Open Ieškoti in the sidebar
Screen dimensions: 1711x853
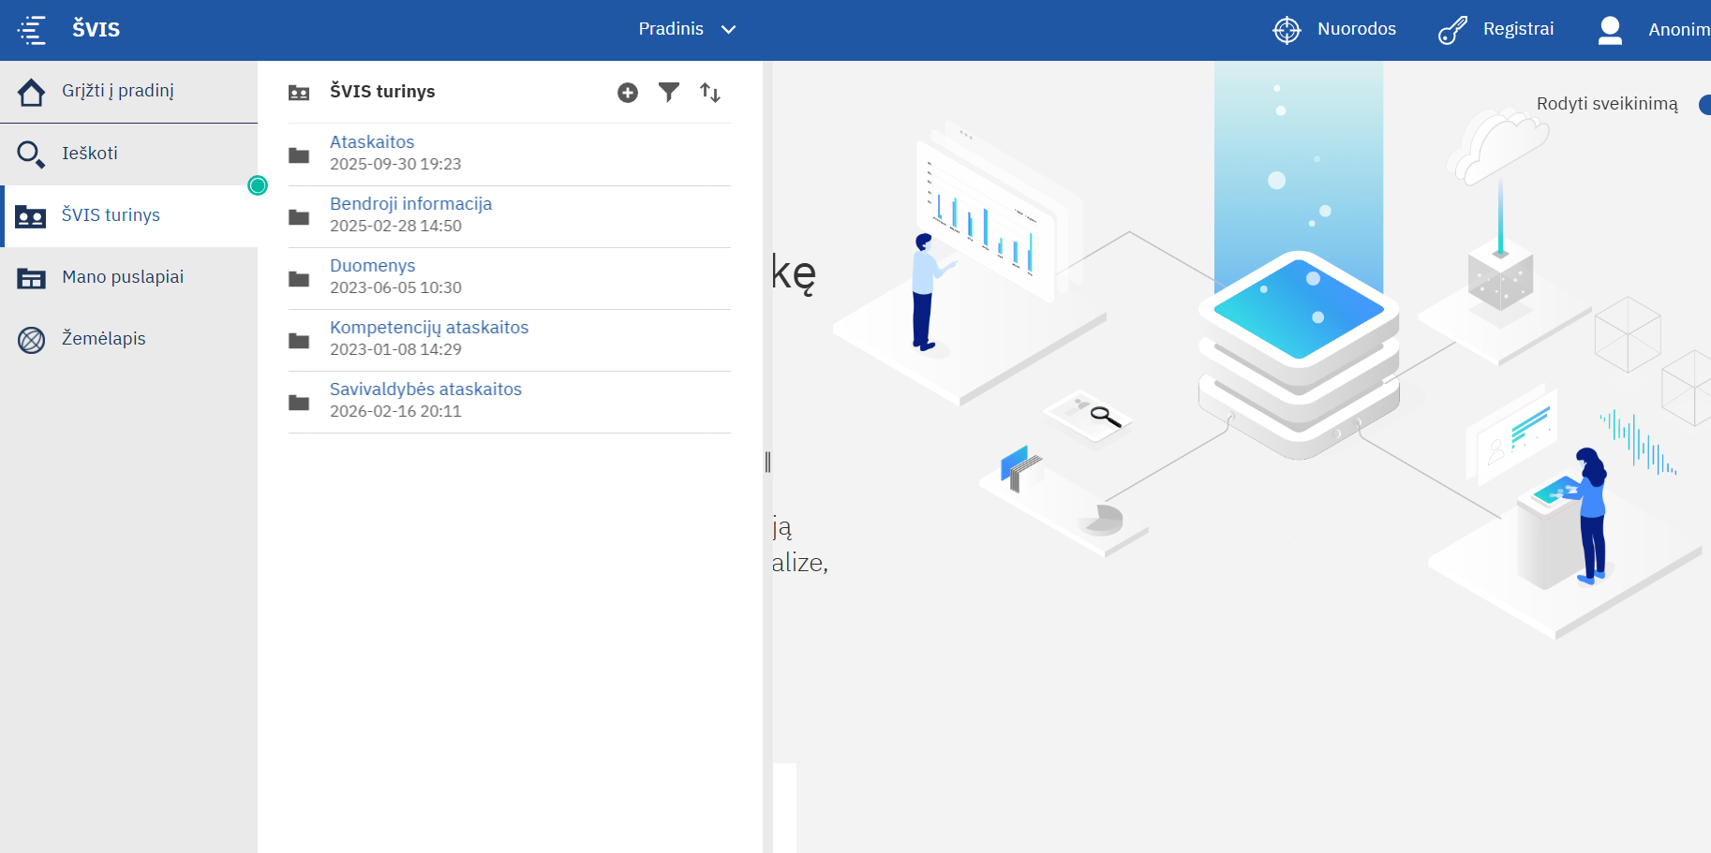[90, 154]
